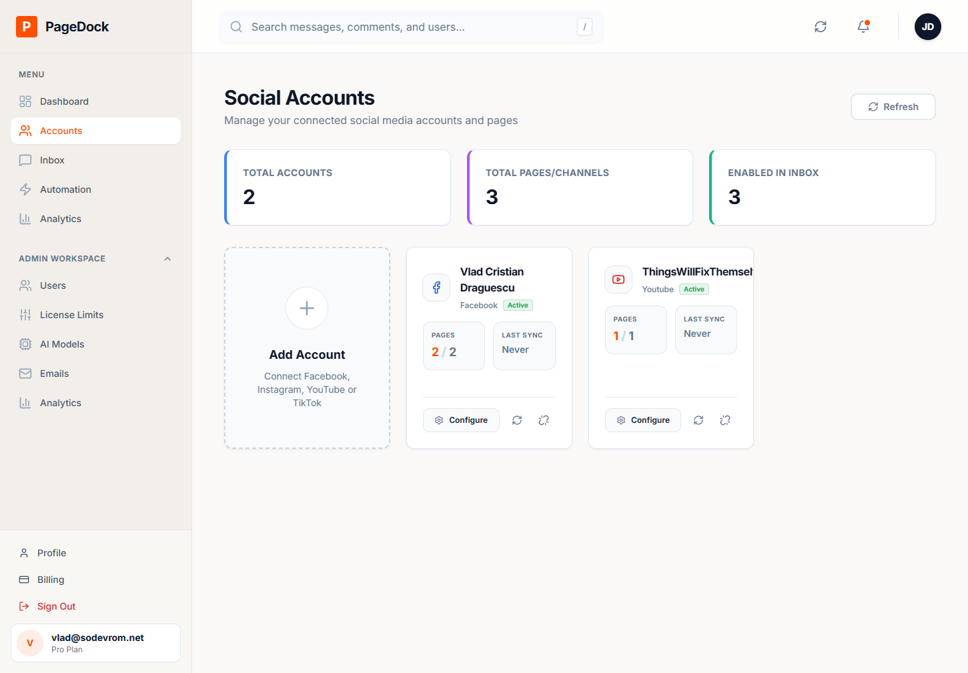Click the AI Models chip icon
The height and width of the screenshot is (673, 968).
[x=25, y=344]
